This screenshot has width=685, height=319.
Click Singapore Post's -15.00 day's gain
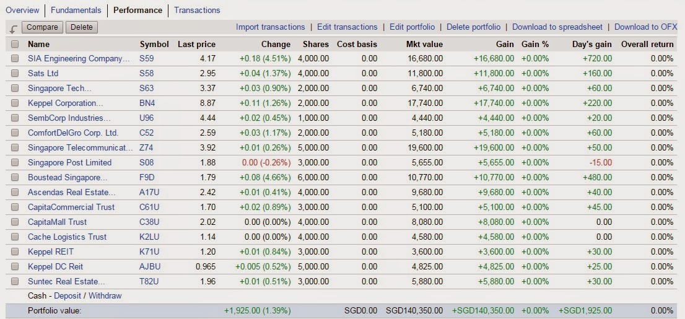coord(601,162)
